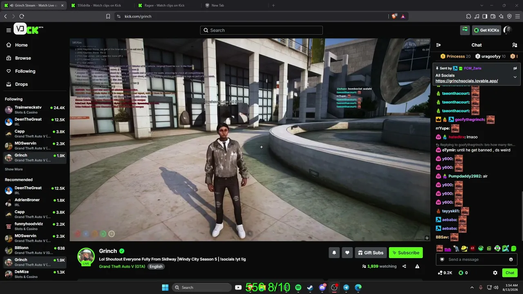Open Browse in sidebar

click(x=18, y=58)
